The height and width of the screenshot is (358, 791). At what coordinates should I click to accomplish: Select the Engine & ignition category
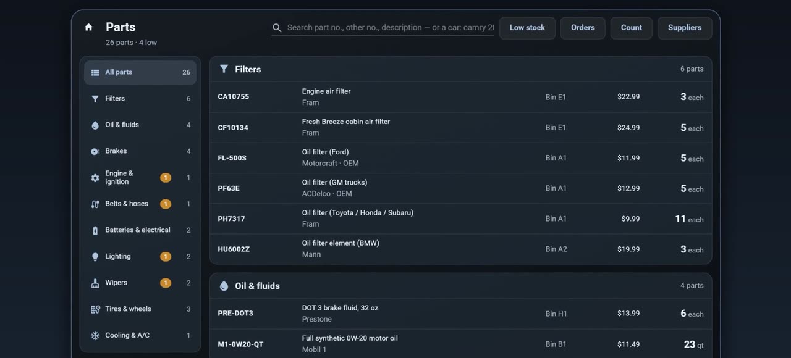(140, 178)
